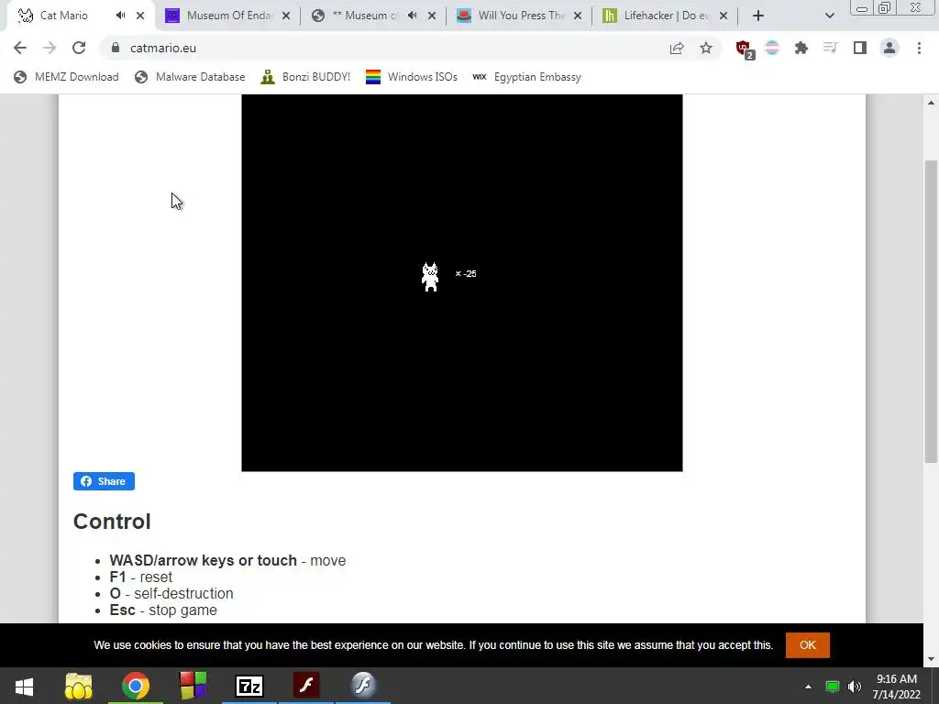Viewport: 939px width, 704px height.
Task: Open the MEMZ Download bookmark
Action: point(66,77)
